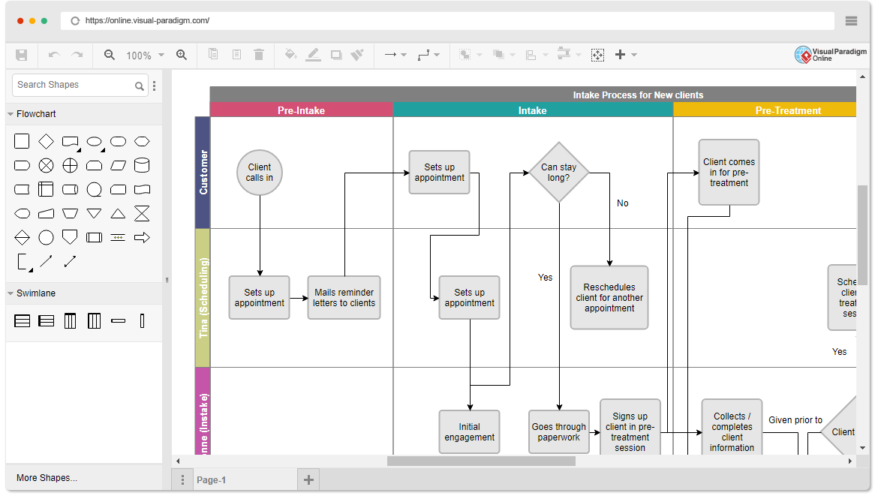Select the Pre-Intake column header

[x=301, y=110]
